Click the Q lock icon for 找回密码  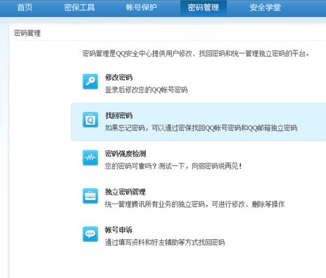90,120
